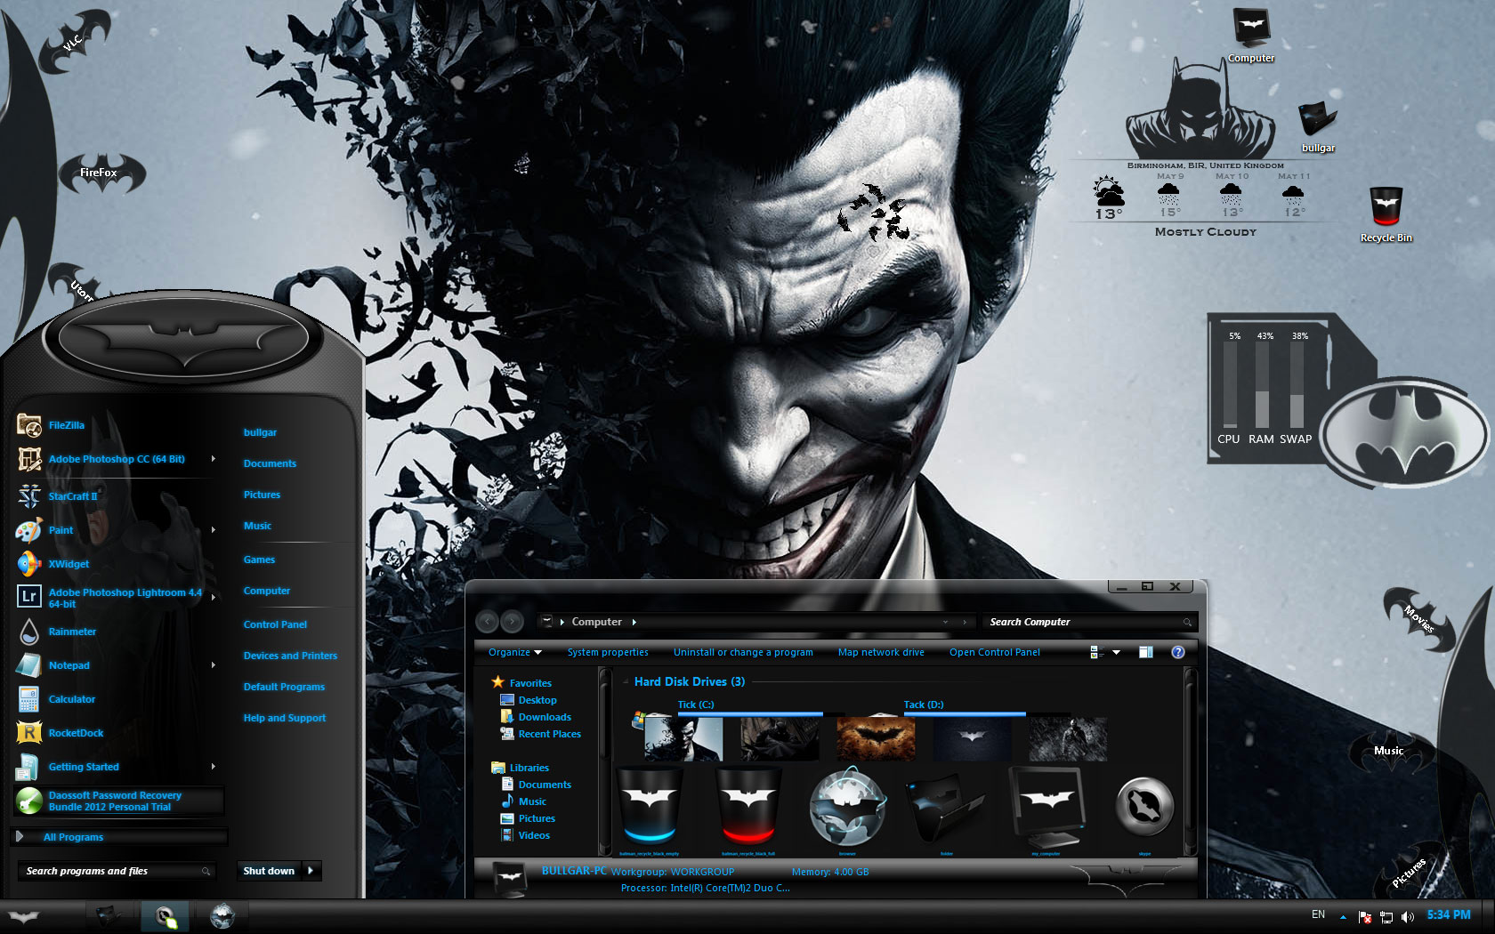Viewport: 1495px width, 934px height.
Task: Expand the Adobe Photoshop CC jump list arrow
Action: [214, 459]
